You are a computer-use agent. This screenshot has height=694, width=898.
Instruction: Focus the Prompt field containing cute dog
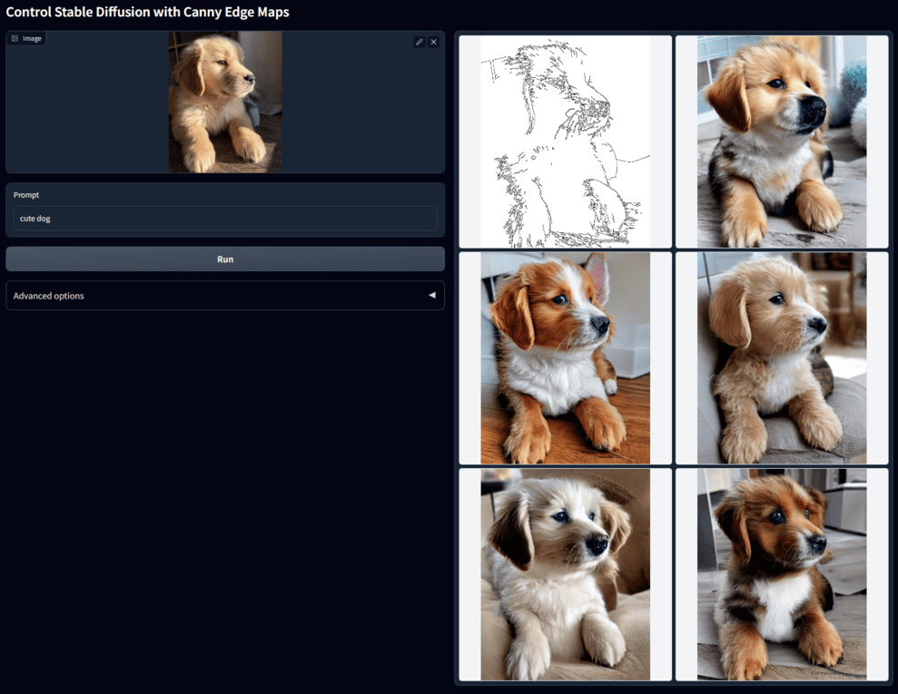coord(225,219)
